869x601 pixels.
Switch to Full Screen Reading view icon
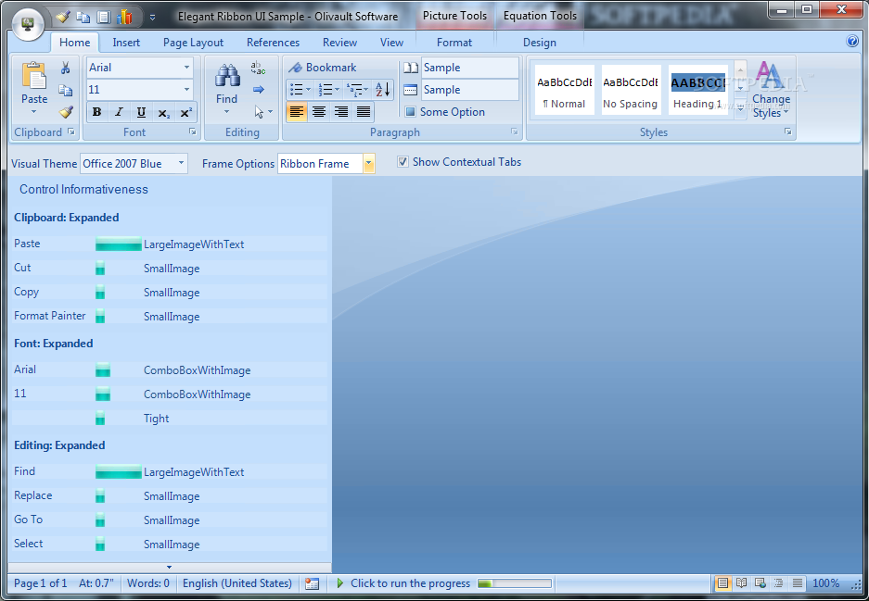pyautogui.click(x=742, y=582)
